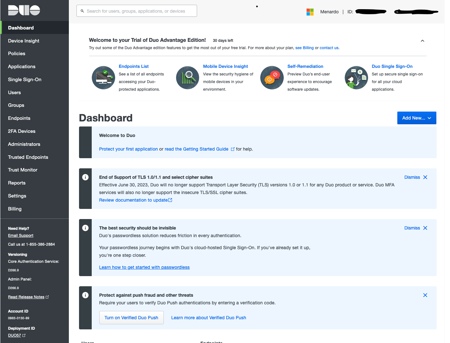This screenshot has height=343, width=450.
Task: Open Trusted Endpoints in sidebar
Action: [x=35, y=157]
